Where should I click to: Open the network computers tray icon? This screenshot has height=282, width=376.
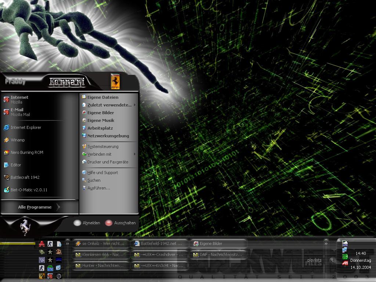pyautogui.click(x=345, y=250)
